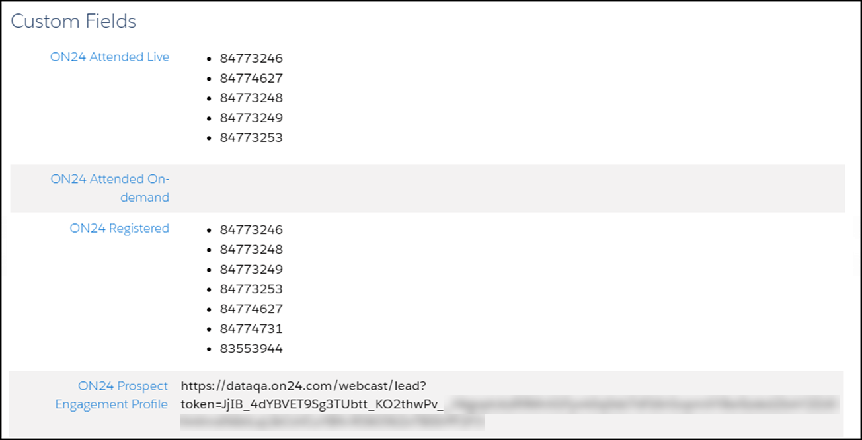Select 84773253 under ON24 Attended Live
The height and width of the screenshot is (440, 862).
[251, 137]
